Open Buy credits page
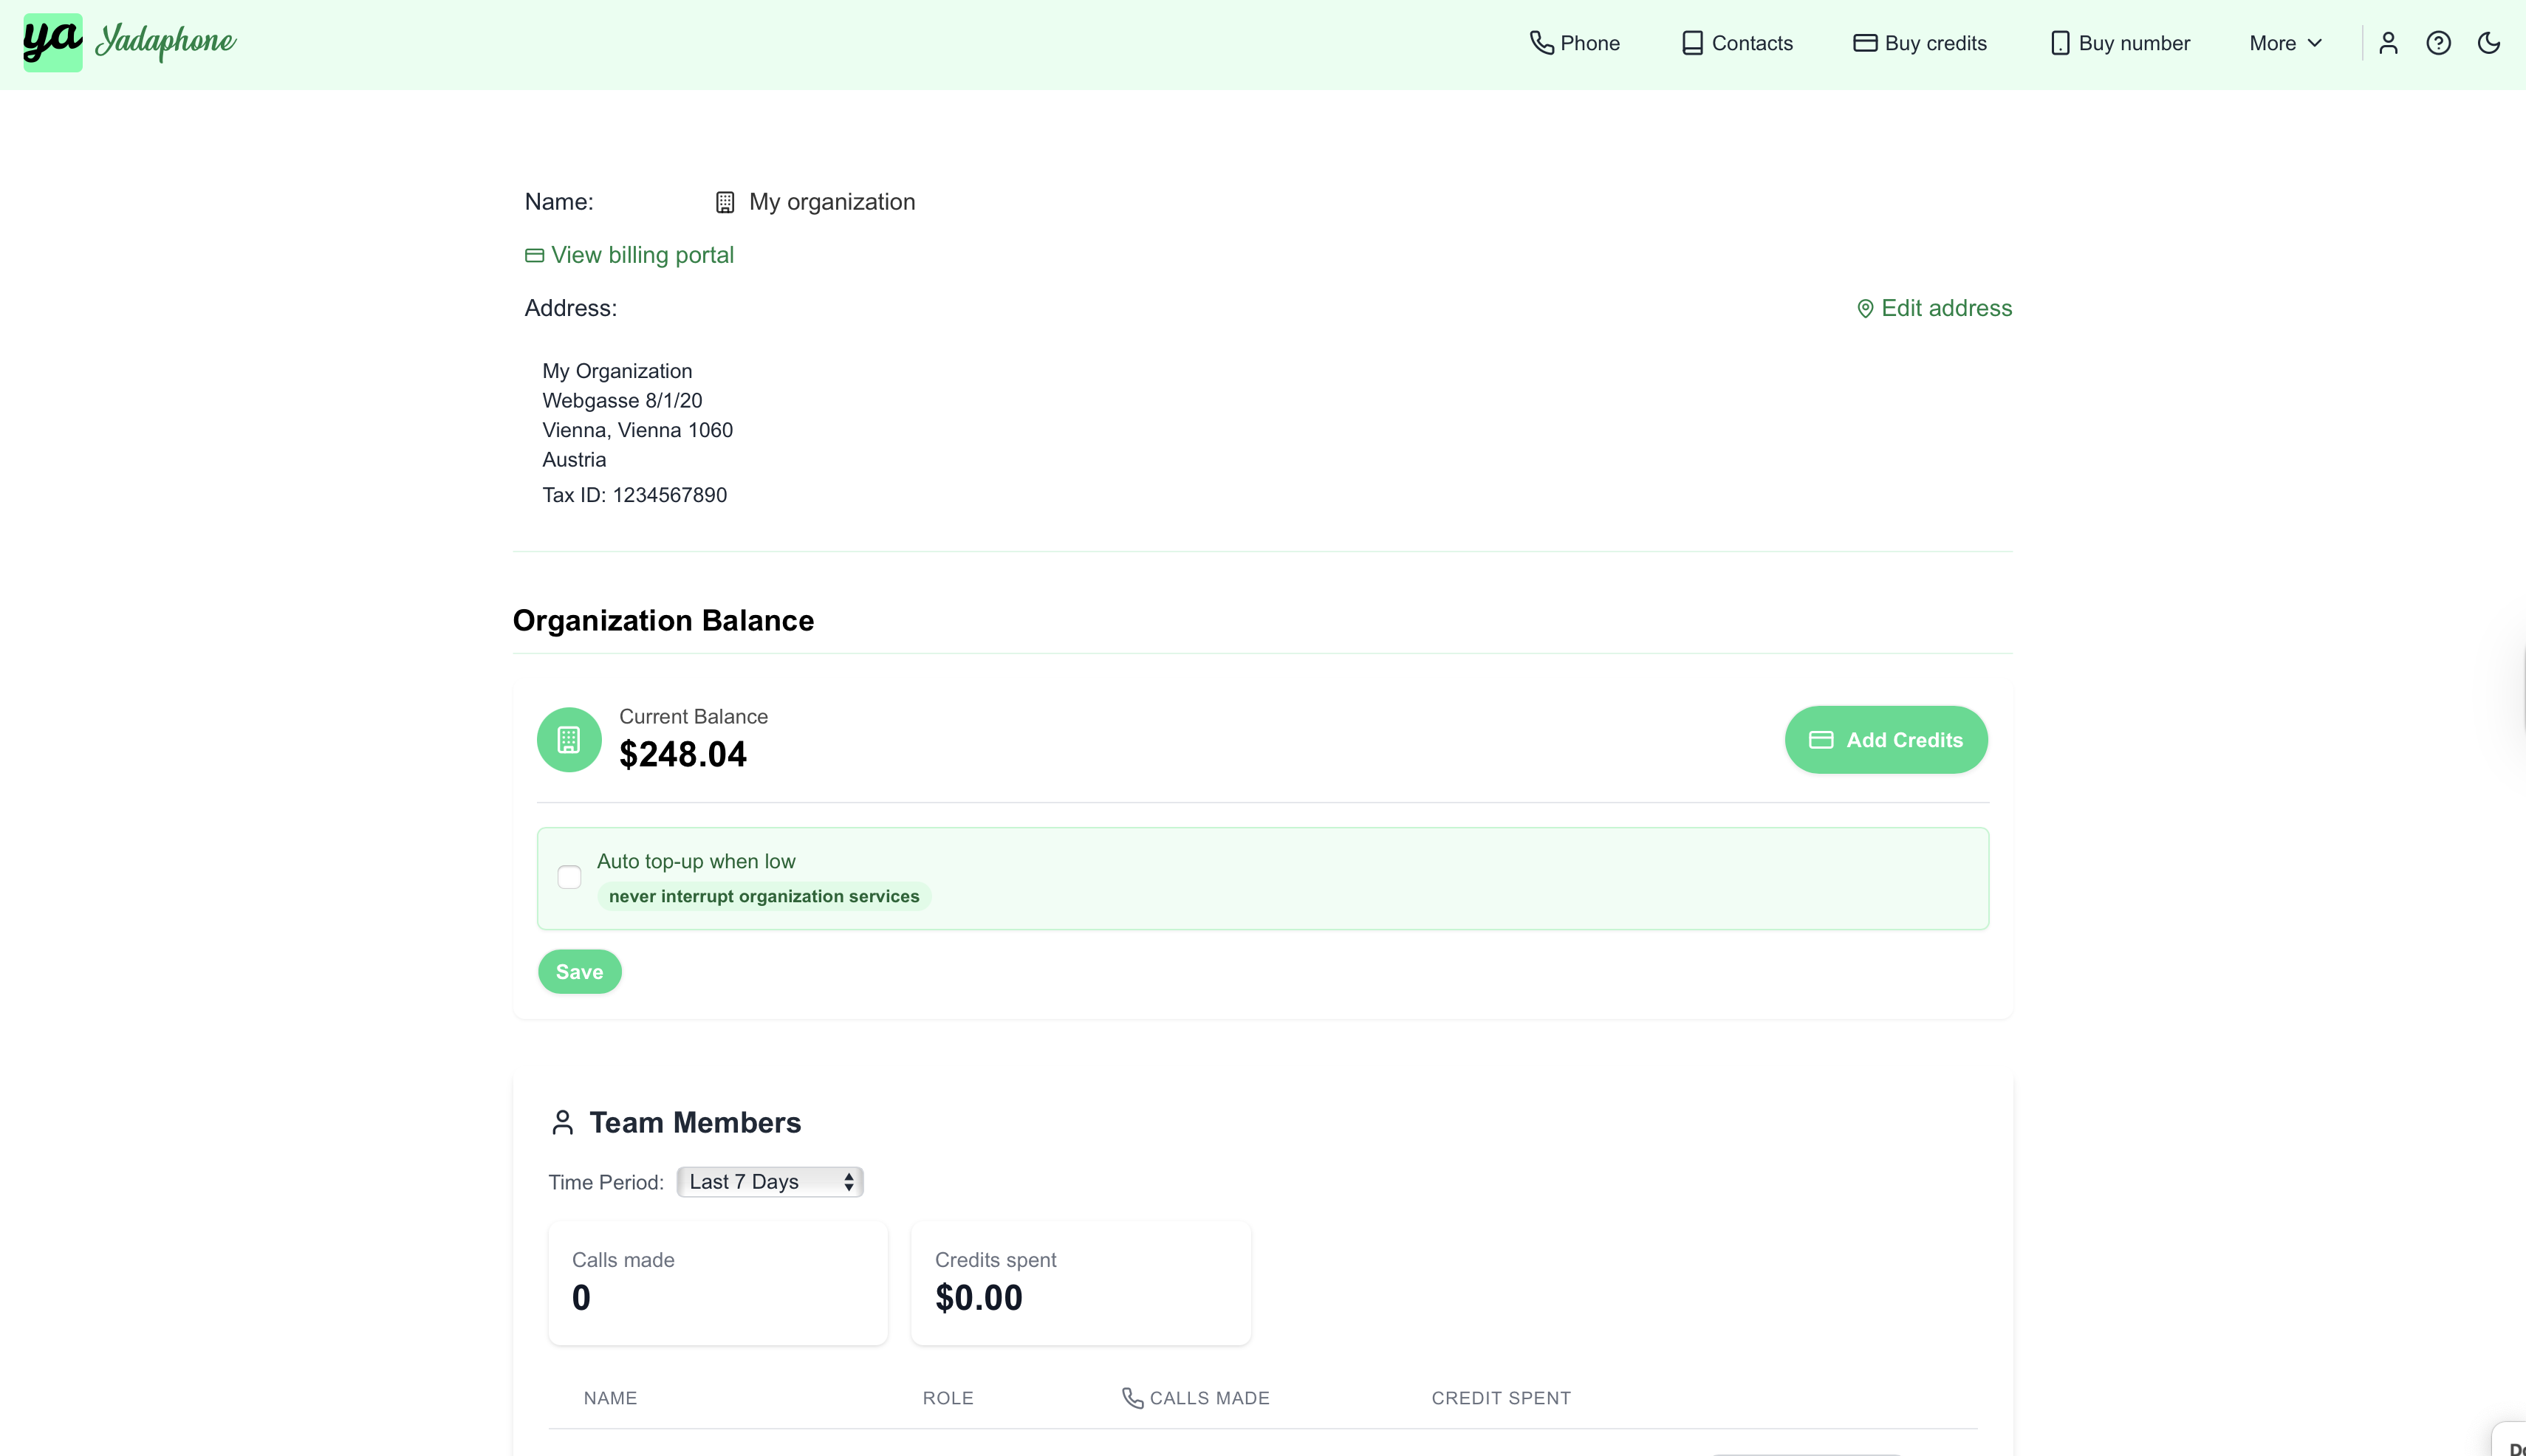2526x1456 pixels. pyautogui.click(x=1920, y=43)
